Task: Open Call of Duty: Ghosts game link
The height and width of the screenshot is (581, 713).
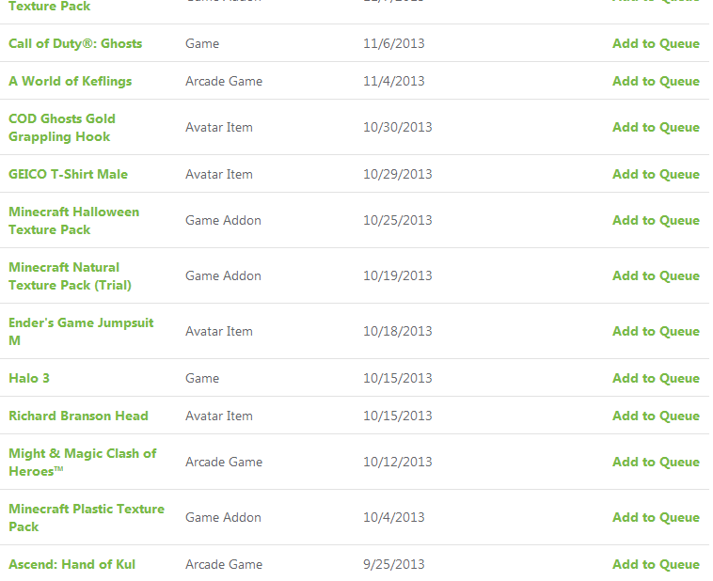Action: 75,43
